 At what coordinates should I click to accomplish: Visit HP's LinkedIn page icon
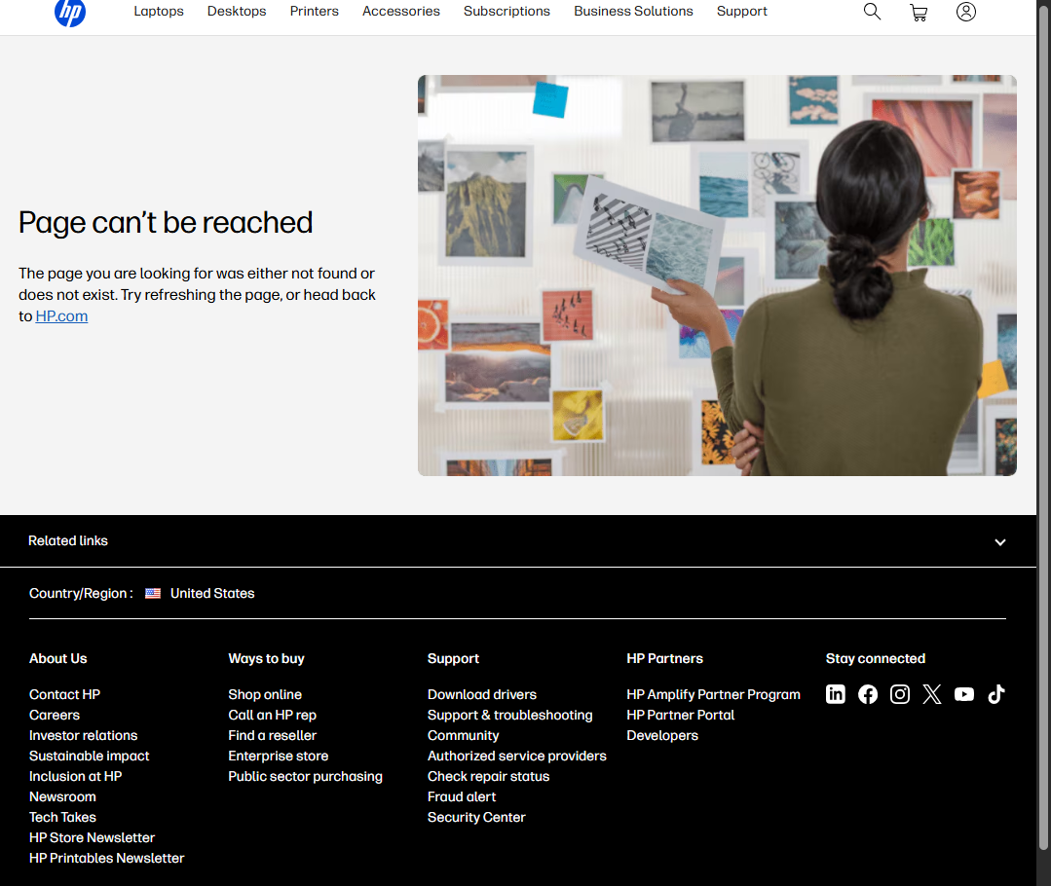(835, 693)
